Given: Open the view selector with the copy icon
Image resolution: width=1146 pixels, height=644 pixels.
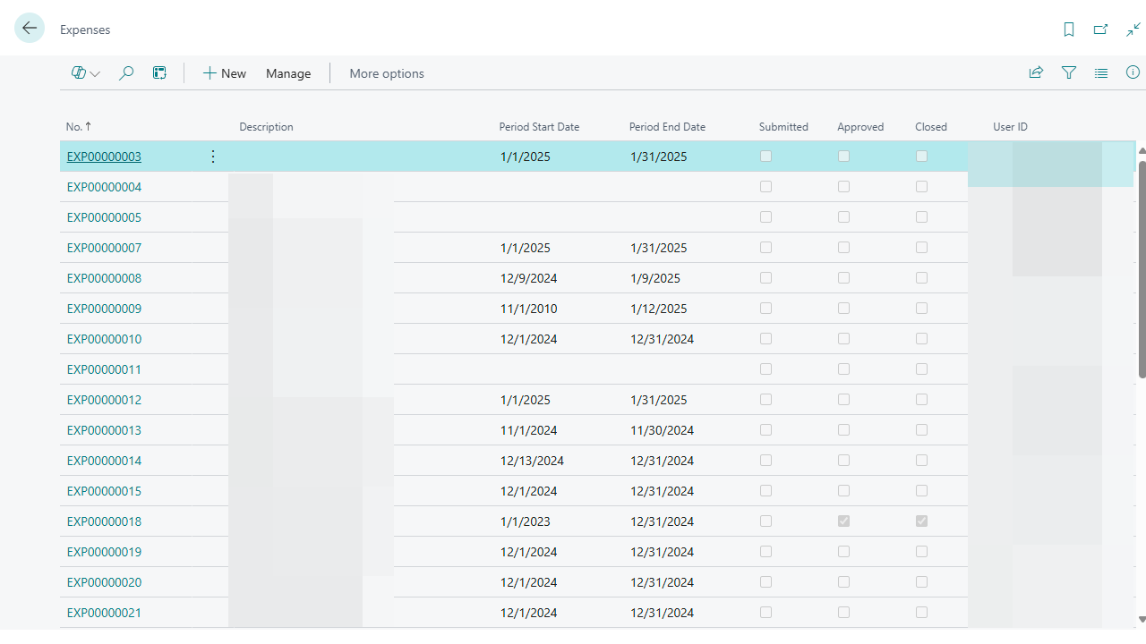Looking at the screenshot, I should (85, 73).
